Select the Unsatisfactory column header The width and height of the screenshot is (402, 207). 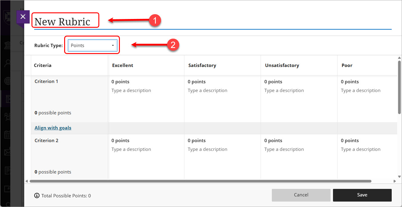click(282, 65)
